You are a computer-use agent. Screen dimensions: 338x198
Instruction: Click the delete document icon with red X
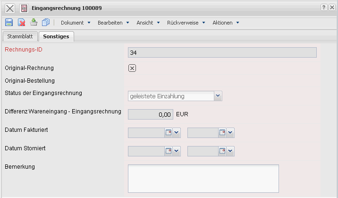[21, 22]
